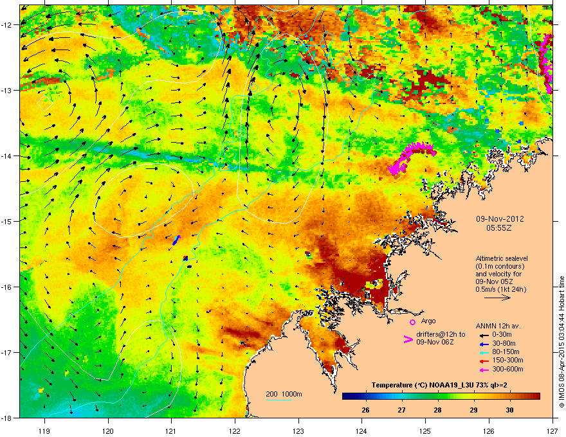Click the '200 1000m' isobath label

pyautogui.click(x=284, y=394)
